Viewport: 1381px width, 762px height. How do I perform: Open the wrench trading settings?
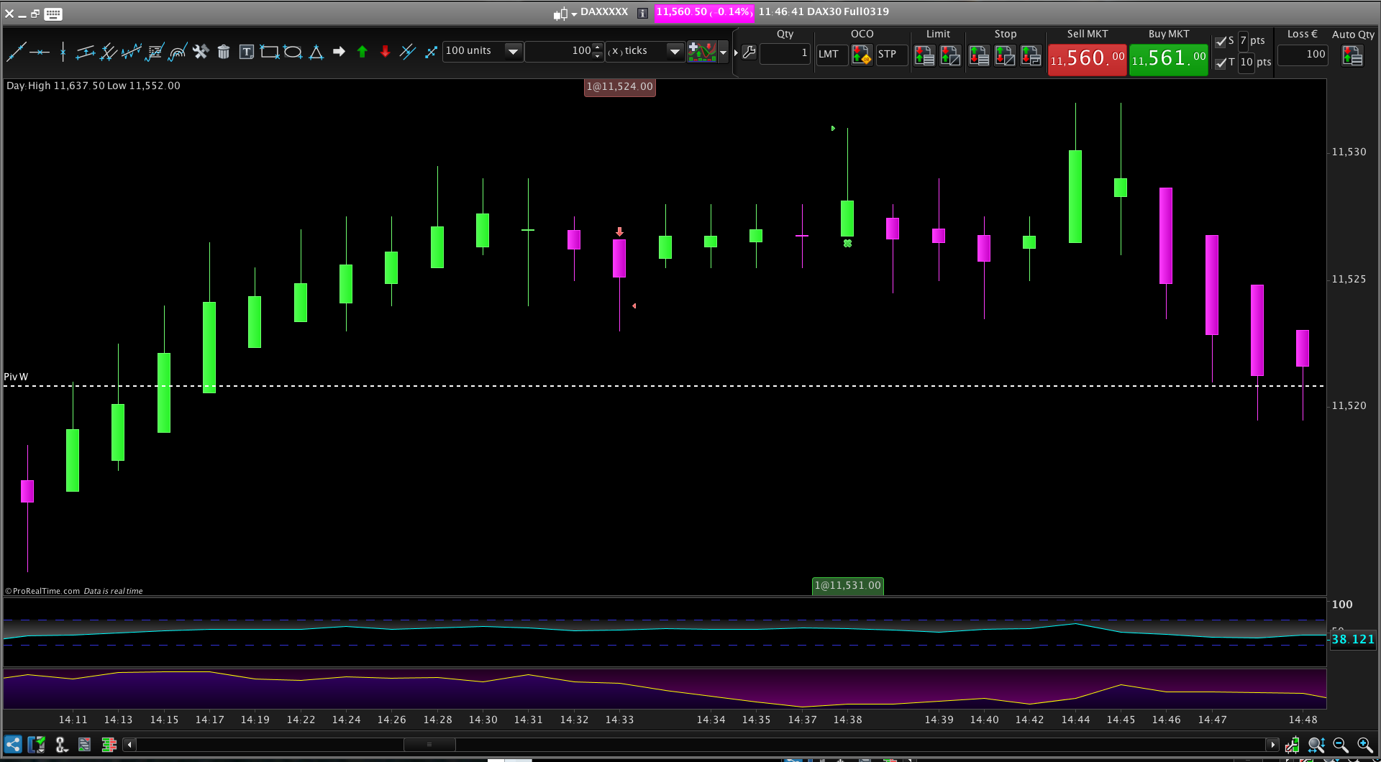[x=749, y=52]
